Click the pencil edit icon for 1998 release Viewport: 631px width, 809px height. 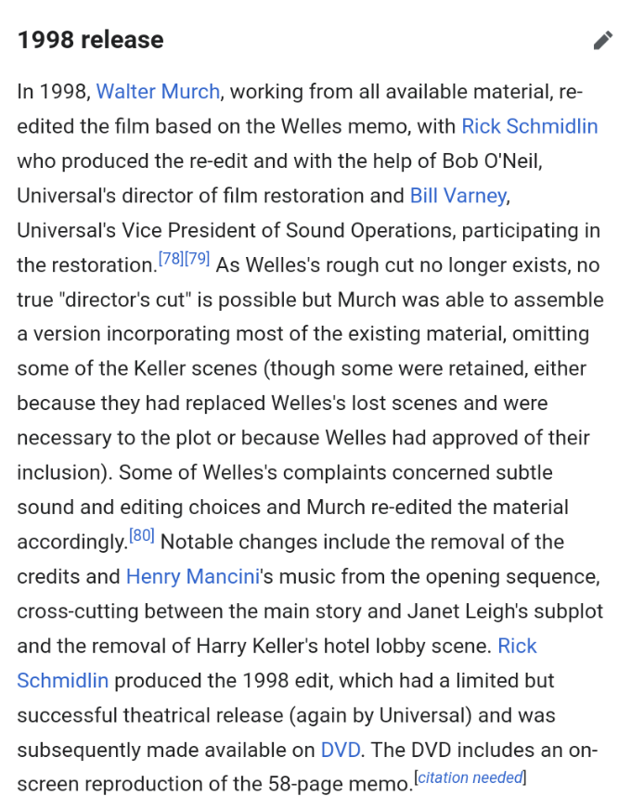coord(603,40)
